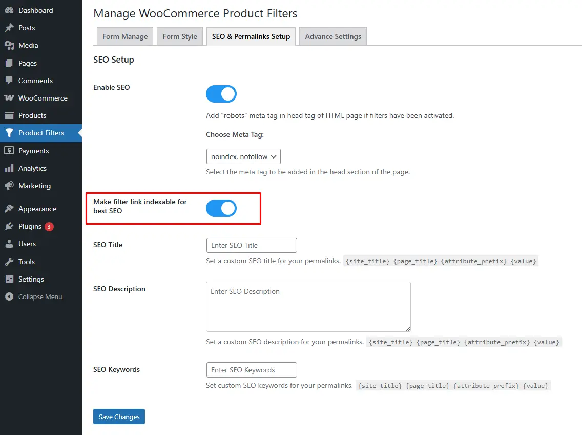Click the Posts pushpin icon
Image resolution: width=582 pixels, height=435 pixels.
click(9, 28)
